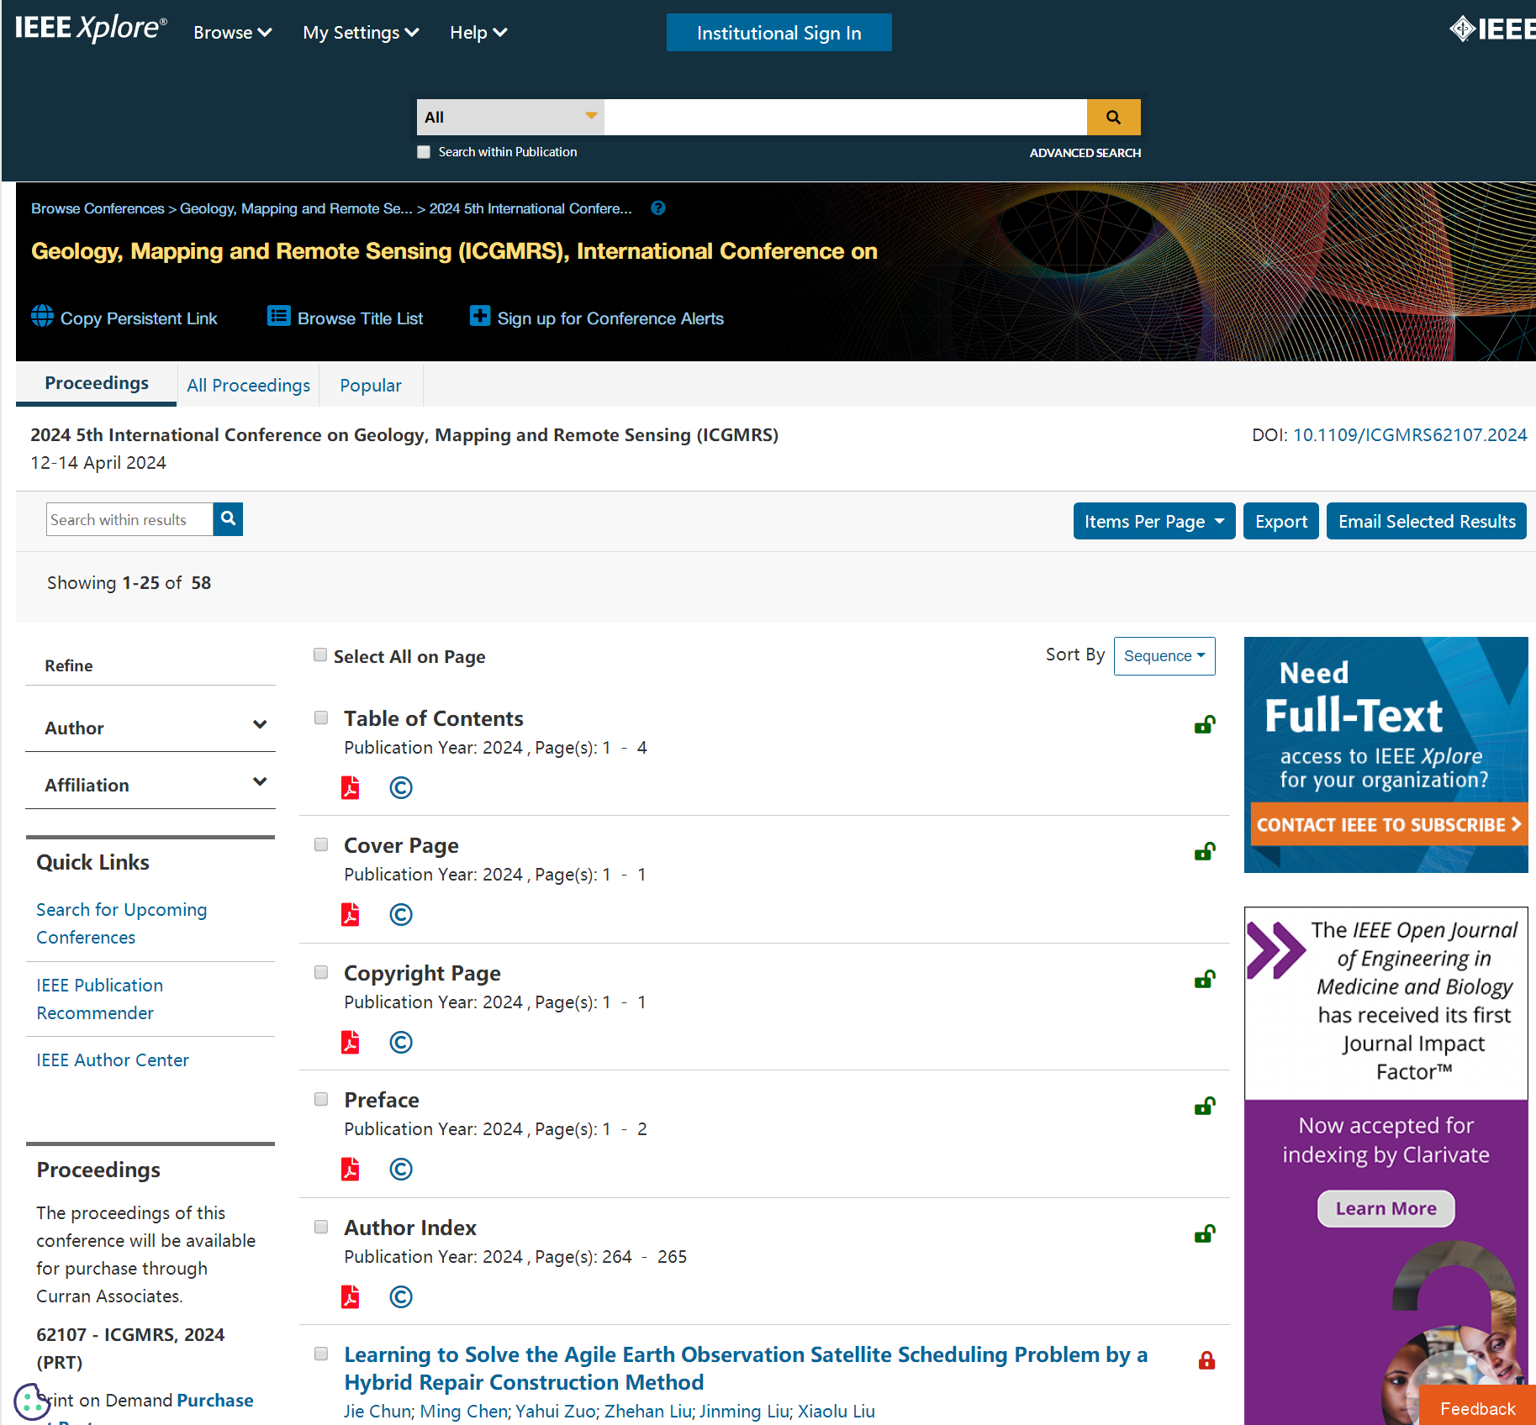Click Browse Conferences breadcrumb
1536x1425 pixels.
click(98, 208)
